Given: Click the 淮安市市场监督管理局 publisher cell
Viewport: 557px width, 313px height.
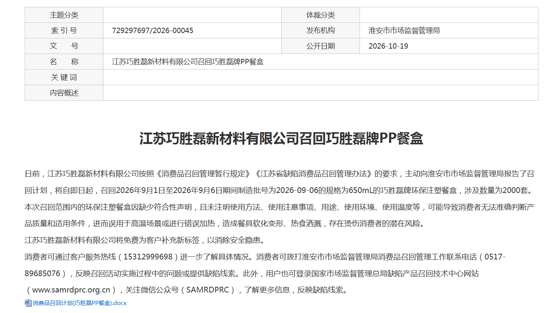Looking at the screenshot, I should (x=449, y=30).
